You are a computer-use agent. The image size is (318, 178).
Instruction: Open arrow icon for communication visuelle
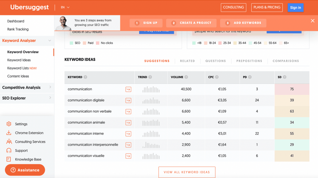[128, 156]
